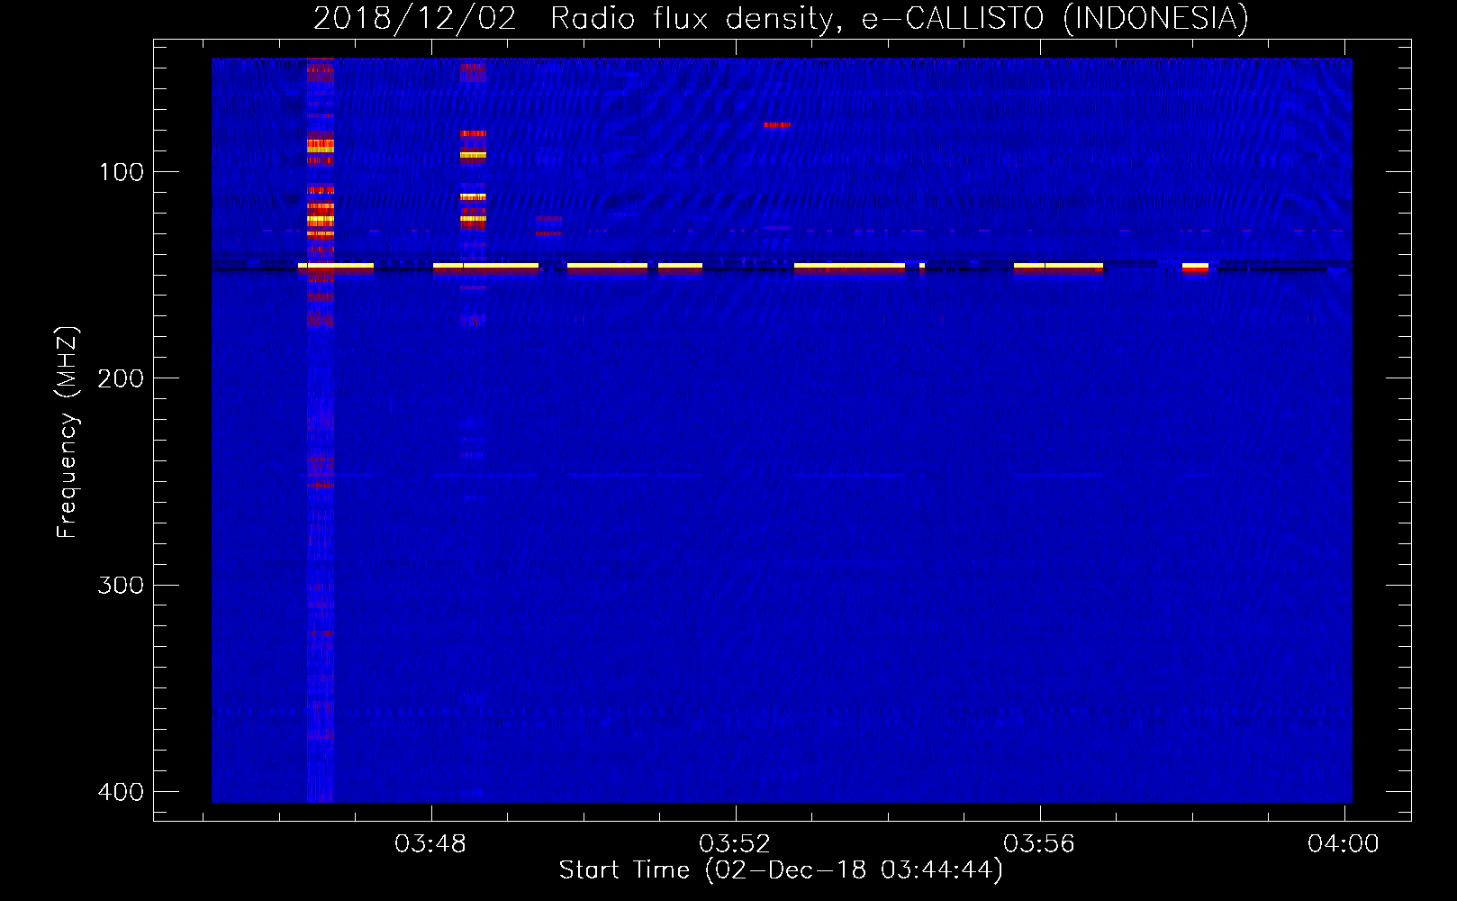
Task: Click the 300 frequency tick label
Action: click(121, 586)
